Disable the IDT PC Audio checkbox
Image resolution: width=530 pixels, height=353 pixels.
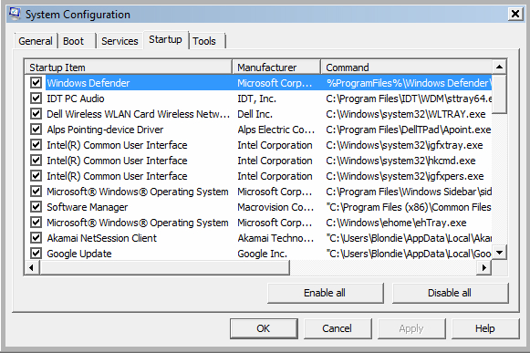point(36,99)
